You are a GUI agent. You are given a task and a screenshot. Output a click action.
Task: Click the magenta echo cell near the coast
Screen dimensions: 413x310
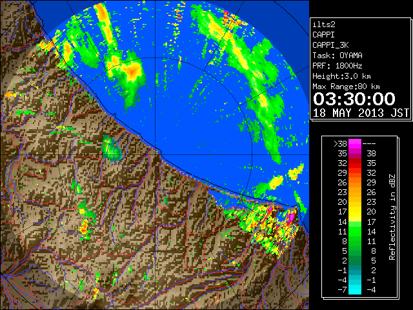290,217
